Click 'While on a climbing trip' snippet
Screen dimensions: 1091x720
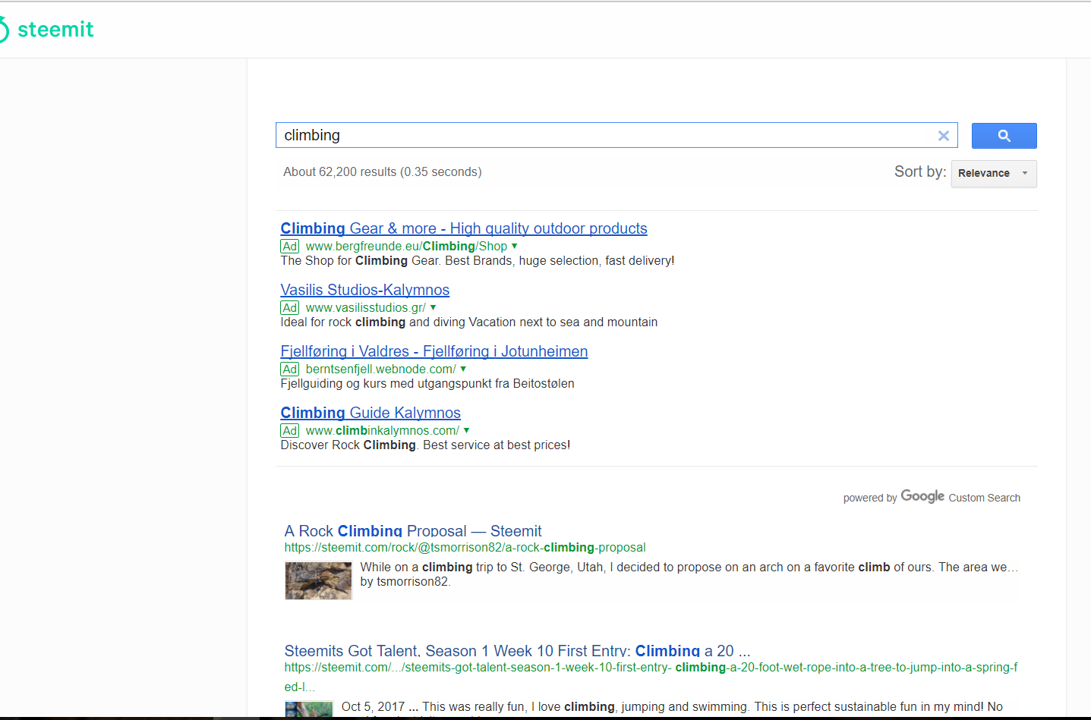click(689, 568)
